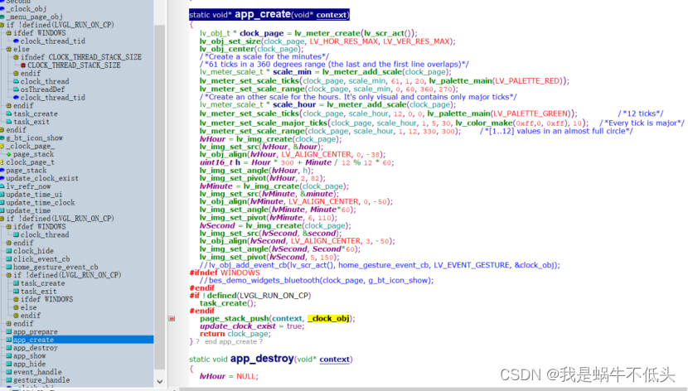Click LV_PALETTE_RED in the code
Image resolution: width=688 pixels, height=391 pixels.
coord(527,80)
